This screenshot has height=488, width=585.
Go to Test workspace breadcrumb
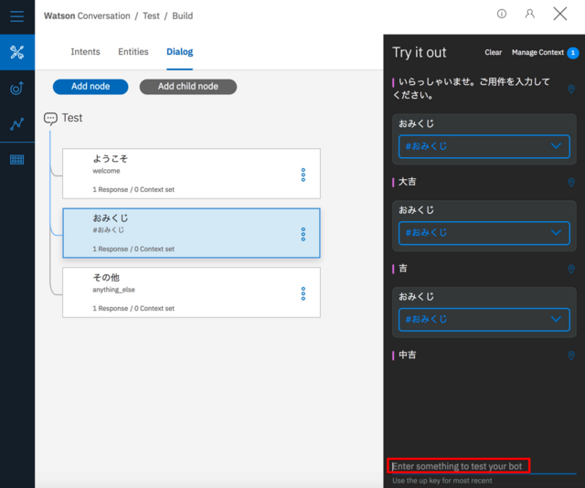click(x=151, y=16)
